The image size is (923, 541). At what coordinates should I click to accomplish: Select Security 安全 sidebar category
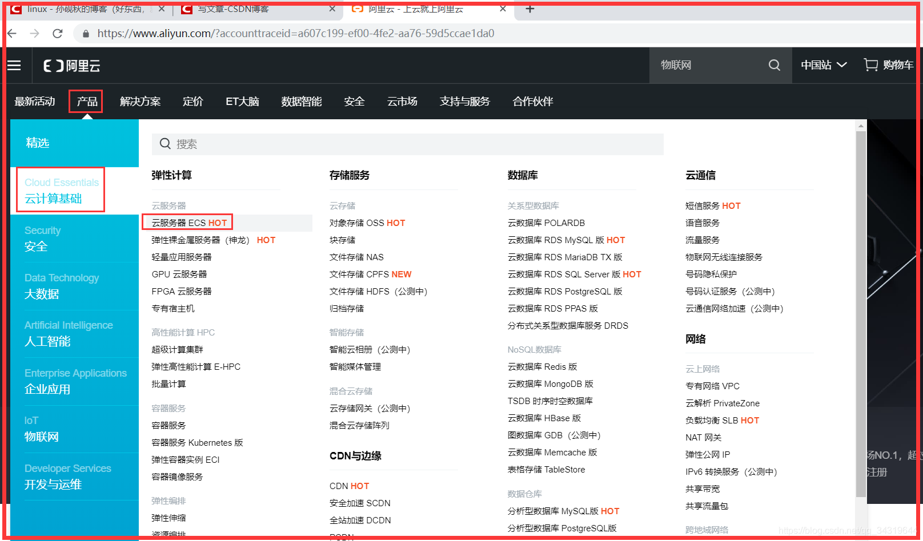(x=74, y=239)
